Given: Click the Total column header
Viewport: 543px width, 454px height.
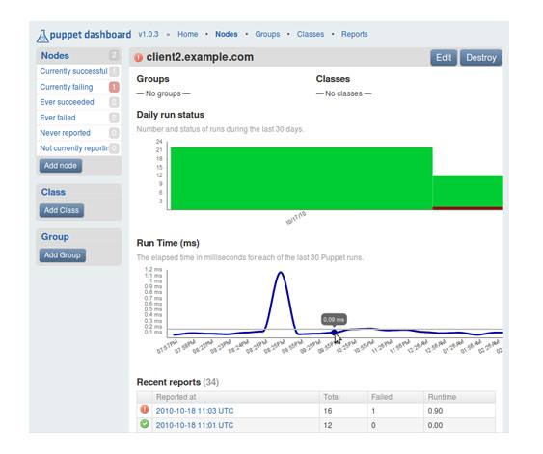Looking at the screenshot, I should point(332,397).
